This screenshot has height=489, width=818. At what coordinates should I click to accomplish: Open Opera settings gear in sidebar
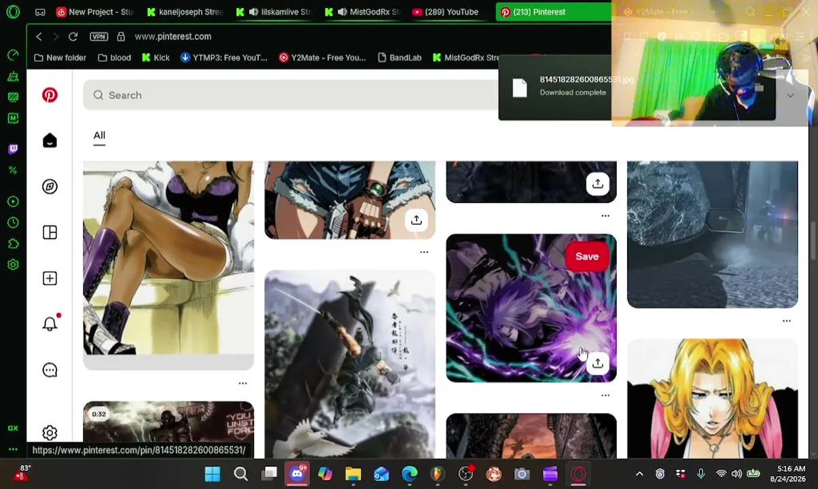click(x=13, y=265)
